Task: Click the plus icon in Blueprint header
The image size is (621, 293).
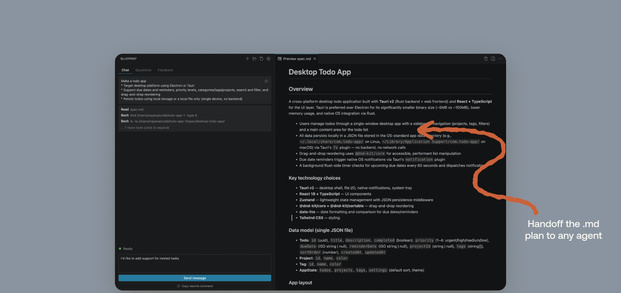Action: [247, 59]
